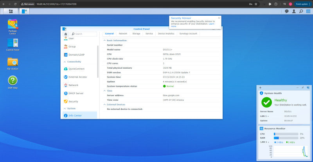Screen dimensions: 313x162
Task: Click the RAM usage bar
Action: (x=286, y=138)
